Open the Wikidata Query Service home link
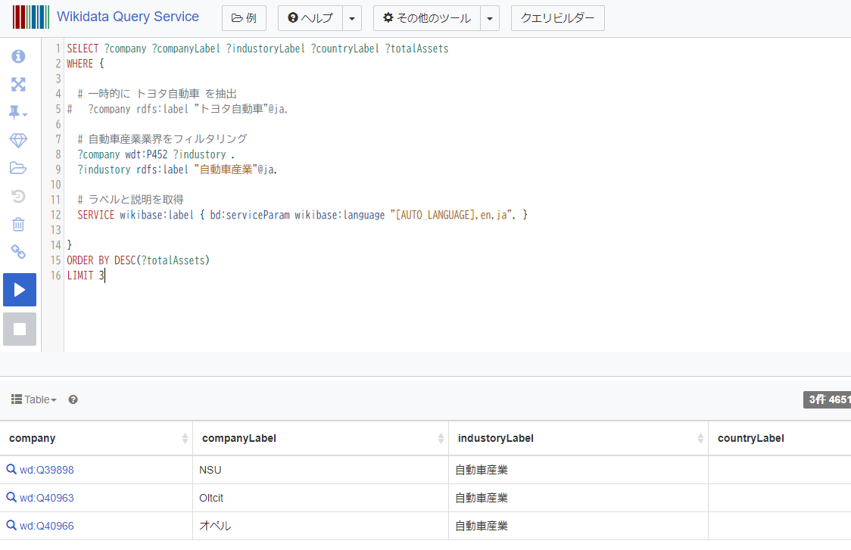This screenshot has height=550, width=851. coord(127,17)
